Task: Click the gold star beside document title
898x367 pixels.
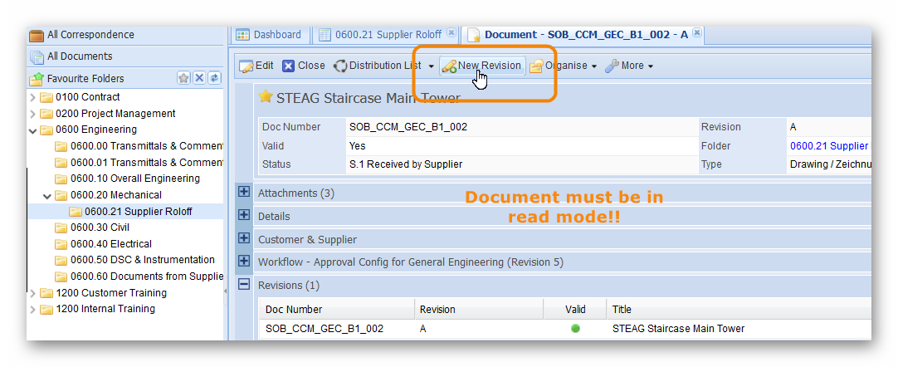Action: coord(266,97)
